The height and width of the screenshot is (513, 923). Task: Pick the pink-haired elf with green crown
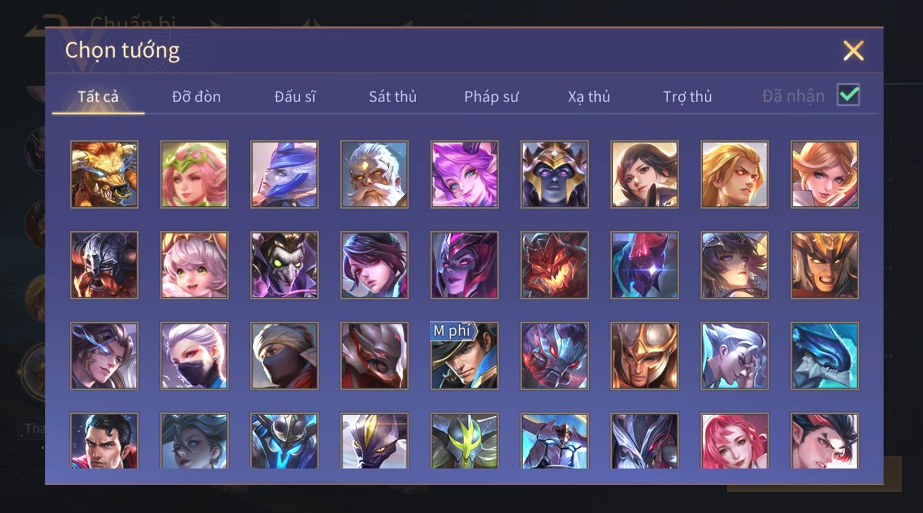[194, 174]
